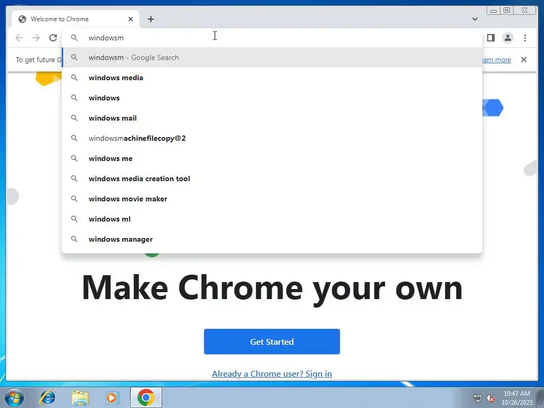544x408 pixels.
Task: Open the tab search chevron
Action: point(474,19)
